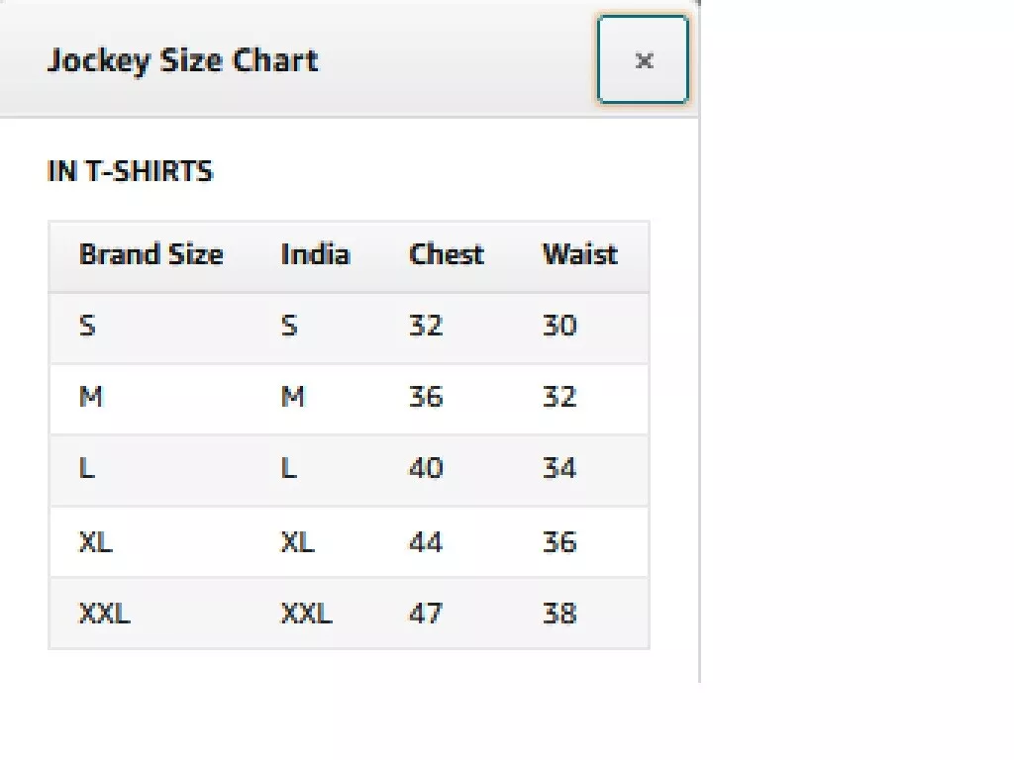Screen dimensions: 1014x760
Task: Click chest value 44 in XL row
Action: point(426,541)
